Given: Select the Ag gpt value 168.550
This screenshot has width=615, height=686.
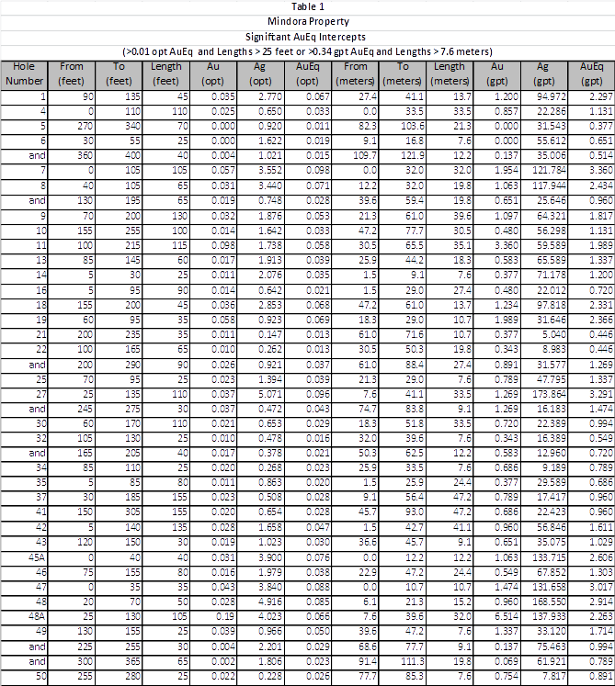Looking at the screenshot, I should (x=550, y=602).
